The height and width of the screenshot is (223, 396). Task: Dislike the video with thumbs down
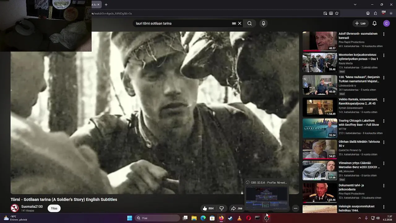point(222,208)
